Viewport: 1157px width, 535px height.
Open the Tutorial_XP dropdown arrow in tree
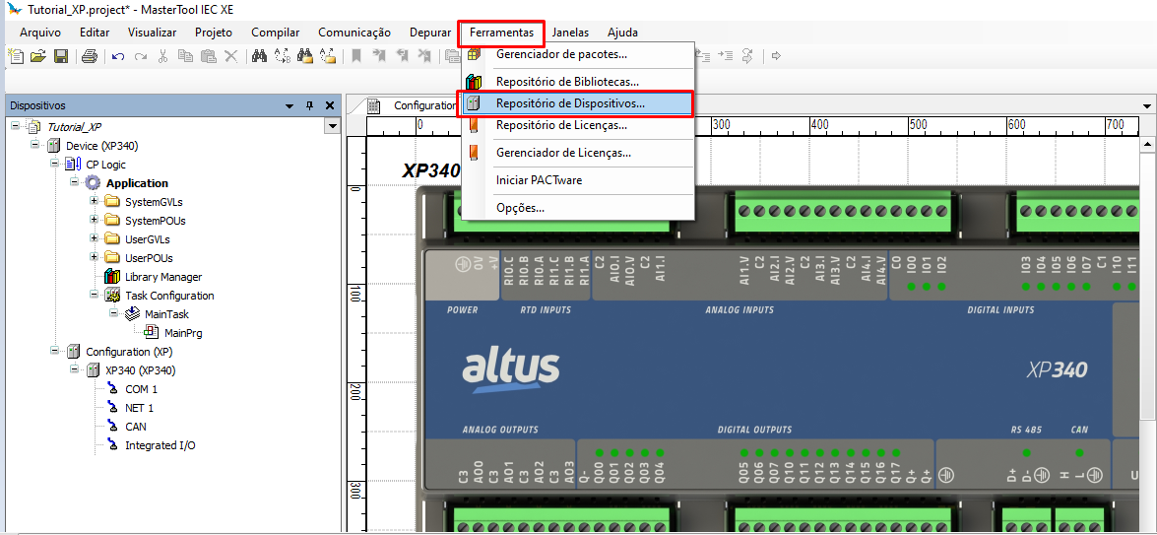click(x=332, y=126)
